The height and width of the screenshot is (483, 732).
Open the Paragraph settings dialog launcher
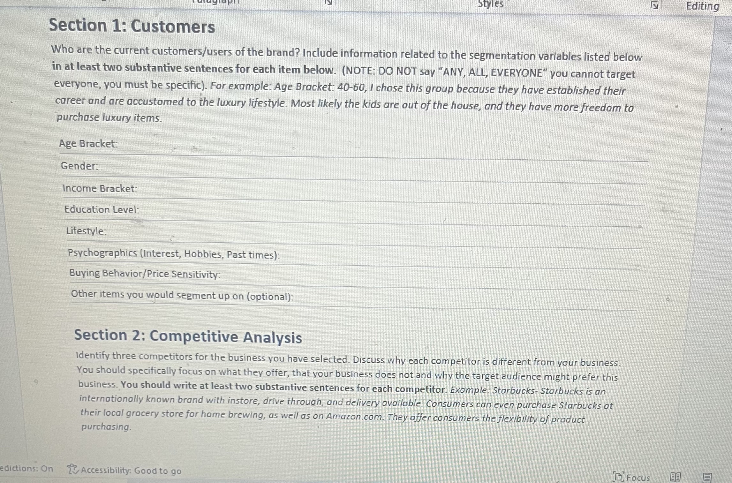(329, 3)
